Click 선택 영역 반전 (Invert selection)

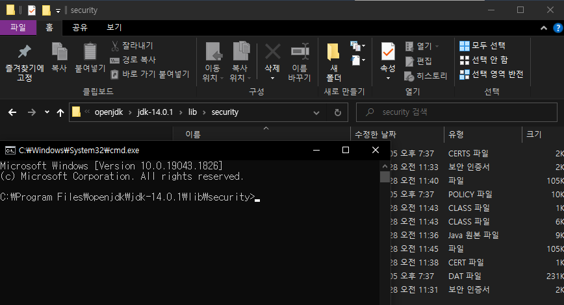(491, 75)
